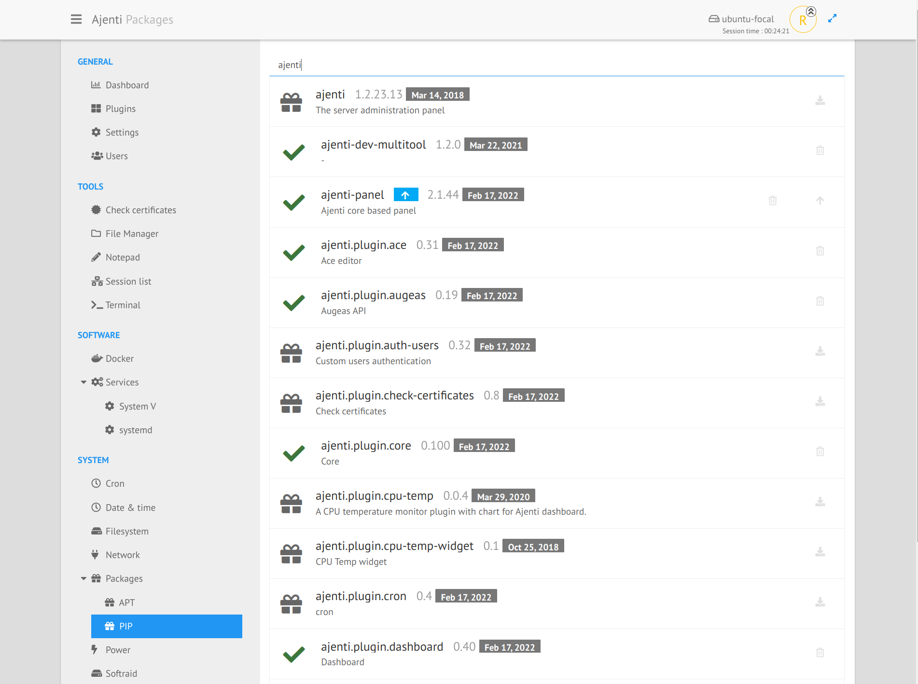Click the gift icon for ajenti package
Screen dimensions: 918x684
pyautogui.click(x=291, y=102)
